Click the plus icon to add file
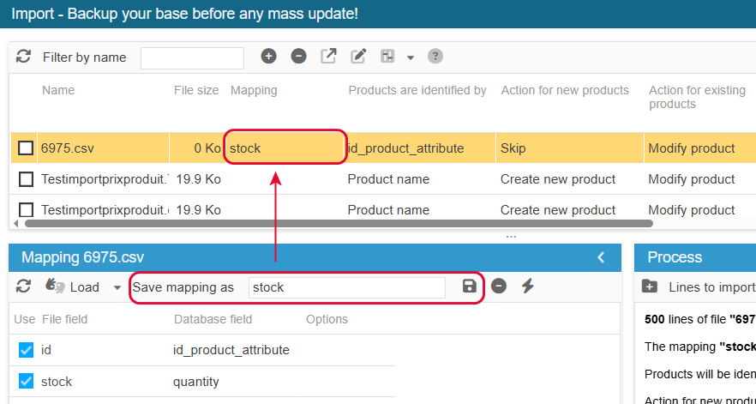This screenshot has width=756, height=404. pyautogui.click(x=269, y=57)
